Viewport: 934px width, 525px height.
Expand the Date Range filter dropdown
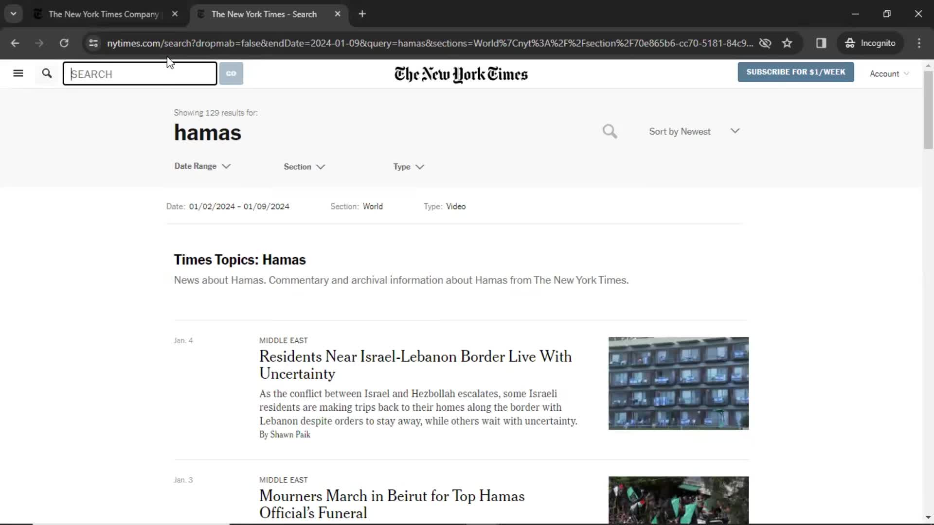202,166
